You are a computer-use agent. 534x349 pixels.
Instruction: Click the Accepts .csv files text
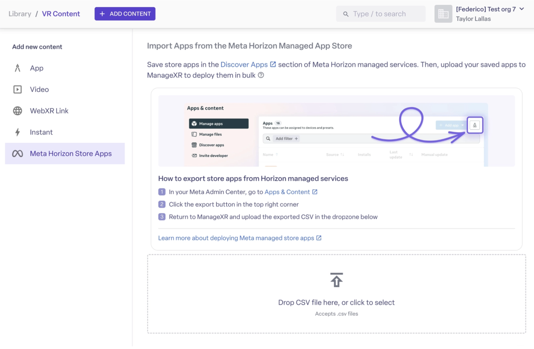pyautogui.click(x=337, y=314)
